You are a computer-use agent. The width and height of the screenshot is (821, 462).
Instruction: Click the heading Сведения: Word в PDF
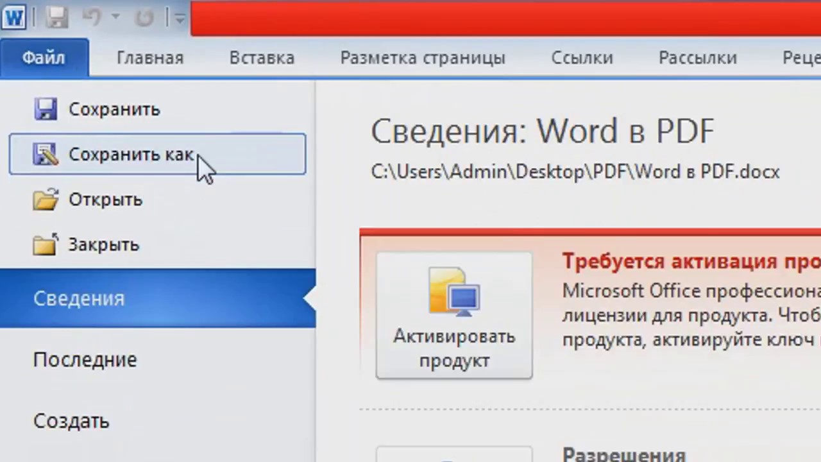click(x=542, y=131)
